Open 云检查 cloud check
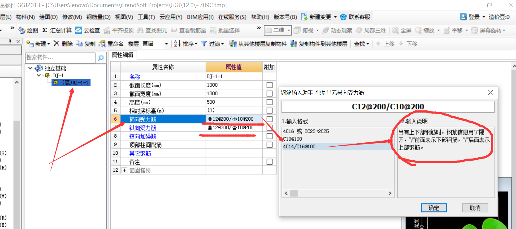The height and width of the screenshot is (229, 516). pyautogui.click(x=87, y=30)
